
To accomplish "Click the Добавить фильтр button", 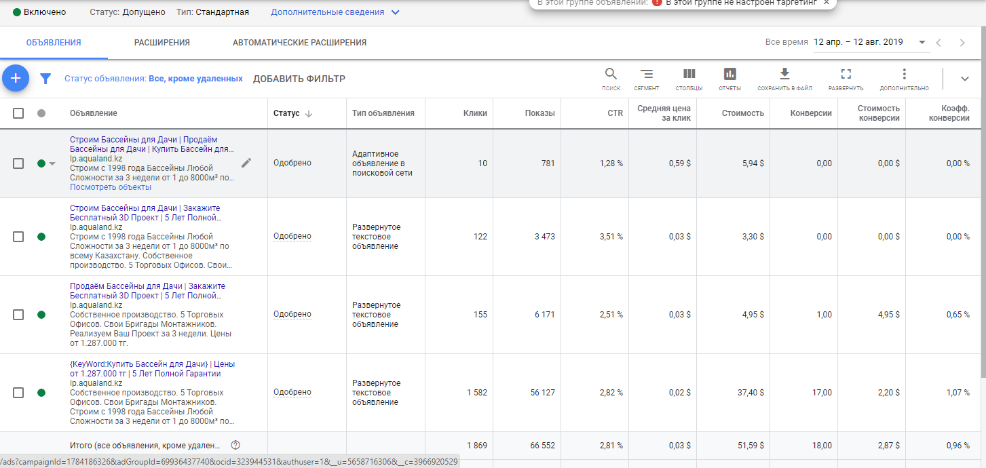I will 299,79.
